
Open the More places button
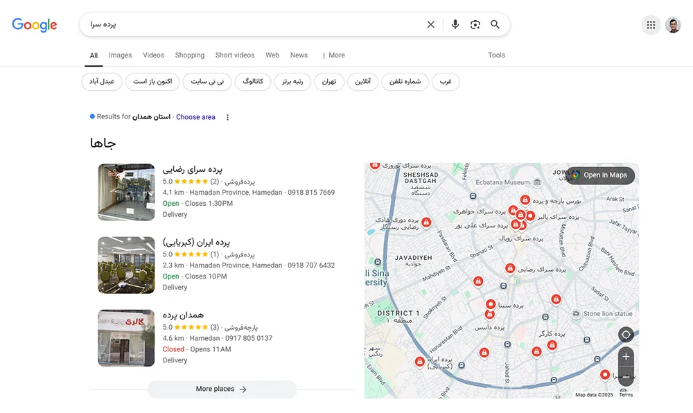coord(222,389)
